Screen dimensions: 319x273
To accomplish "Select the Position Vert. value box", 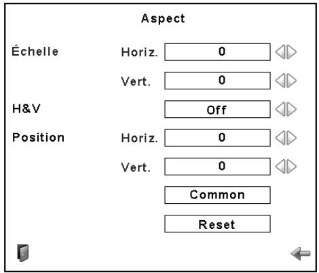I will [217, 167].
